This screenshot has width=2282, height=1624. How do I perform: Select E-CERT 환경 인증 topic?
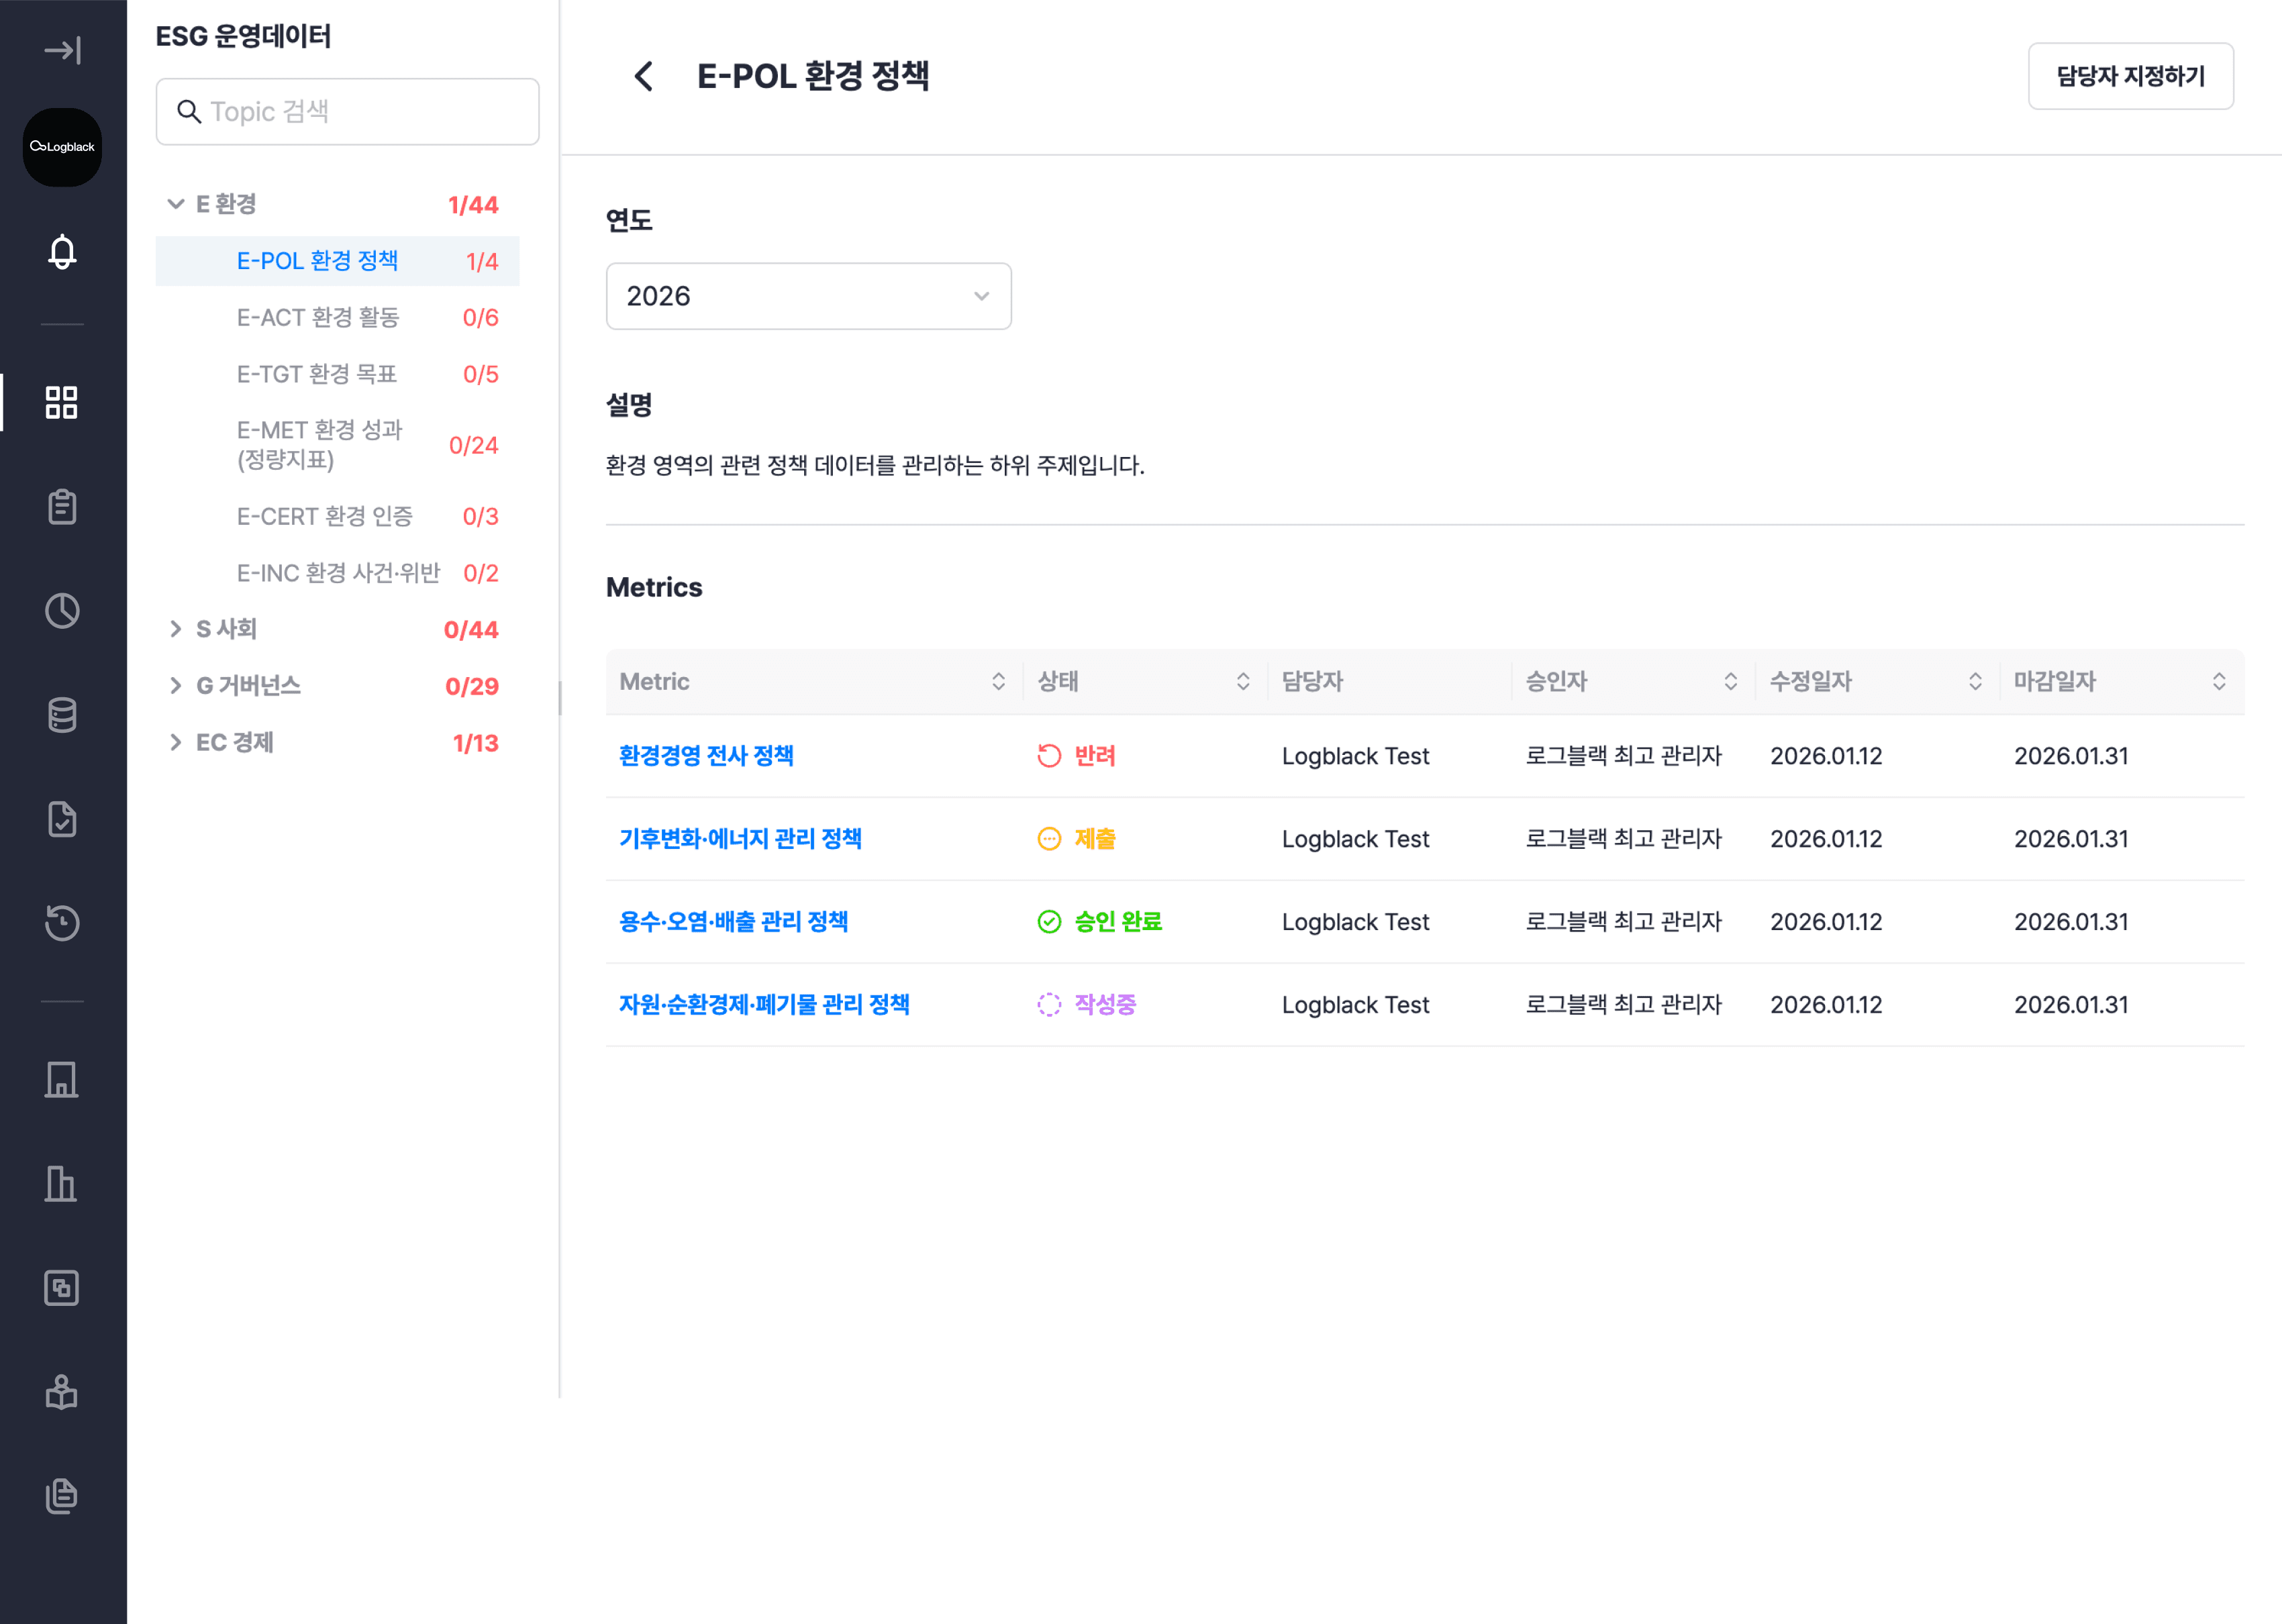point(325,517)
